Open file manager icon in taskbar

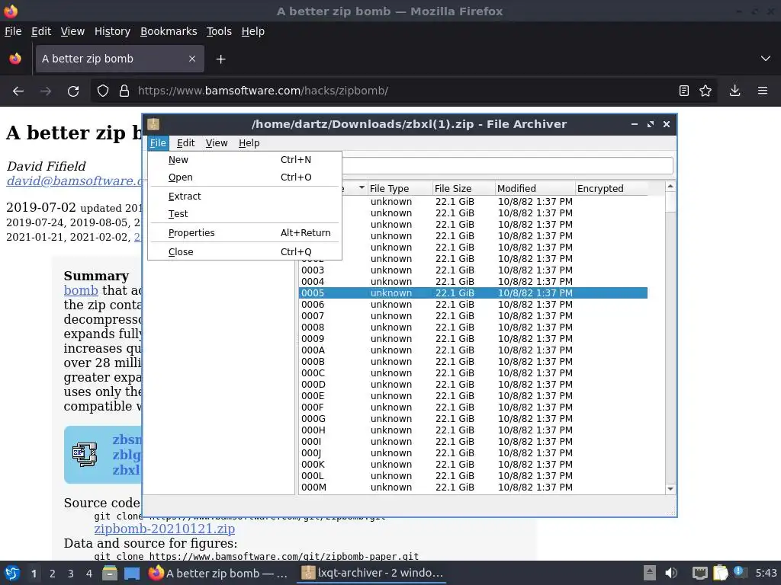tap(110, 573)
